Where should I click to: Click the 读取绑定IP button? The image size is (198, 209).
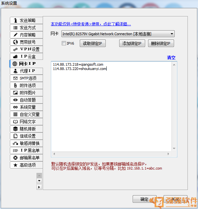coord(93,43)
